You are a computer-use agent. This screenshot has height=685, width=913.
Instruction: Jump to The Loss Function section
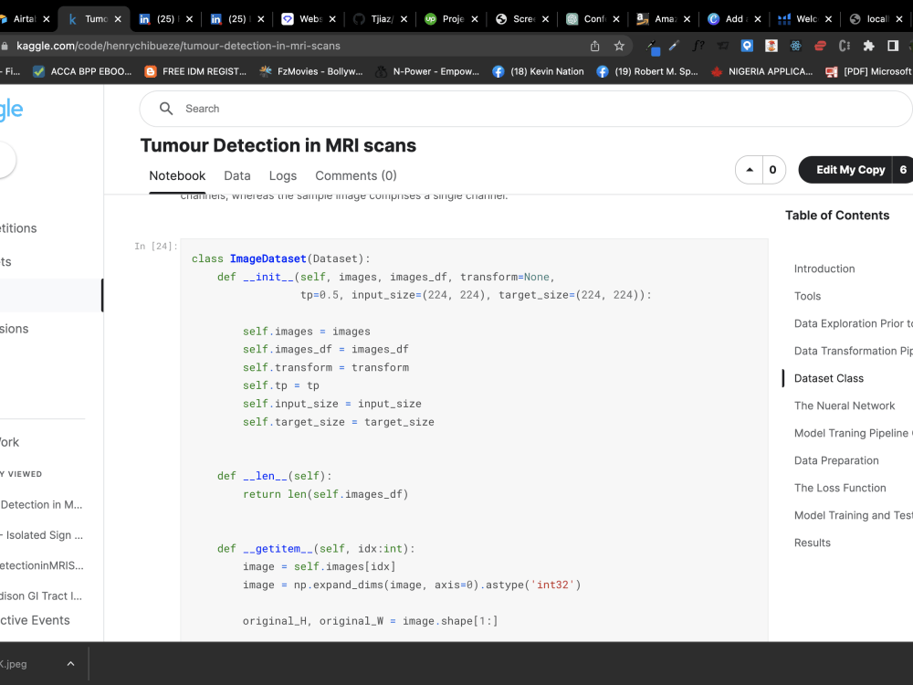840,488
